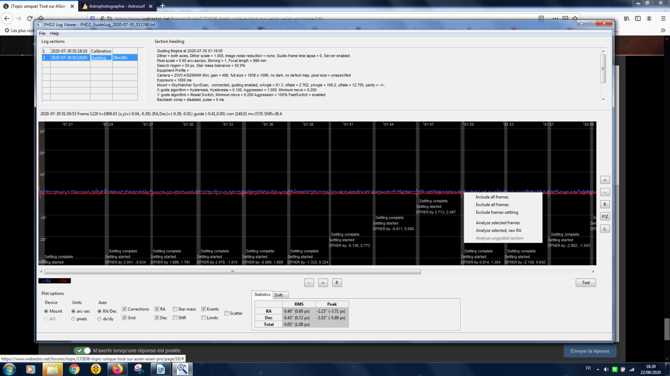Screen dimensions: 670x376
Task: Open Google Chrome from the taskbar
Action: point(74,369)
